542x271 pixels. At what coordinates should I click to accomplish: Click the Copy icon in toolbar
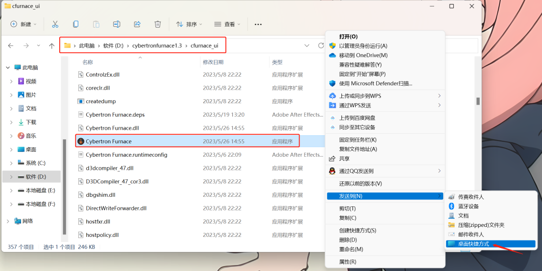coord(75,24)
